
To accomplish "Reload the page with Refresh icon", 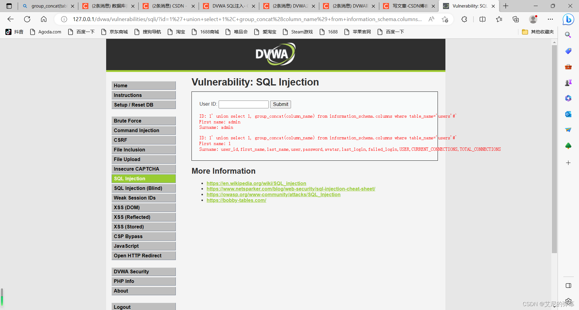I will tap(27, 19).
